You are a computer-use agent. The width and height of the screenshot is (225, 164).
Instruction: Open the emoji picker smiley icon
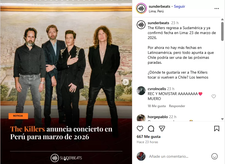click(x=215, y=156)
